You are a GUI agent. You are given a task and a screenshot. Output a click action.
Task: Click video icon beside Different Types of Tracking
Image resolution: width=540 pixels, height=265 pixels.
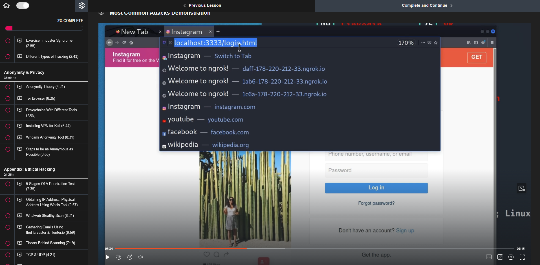point(20,56)
